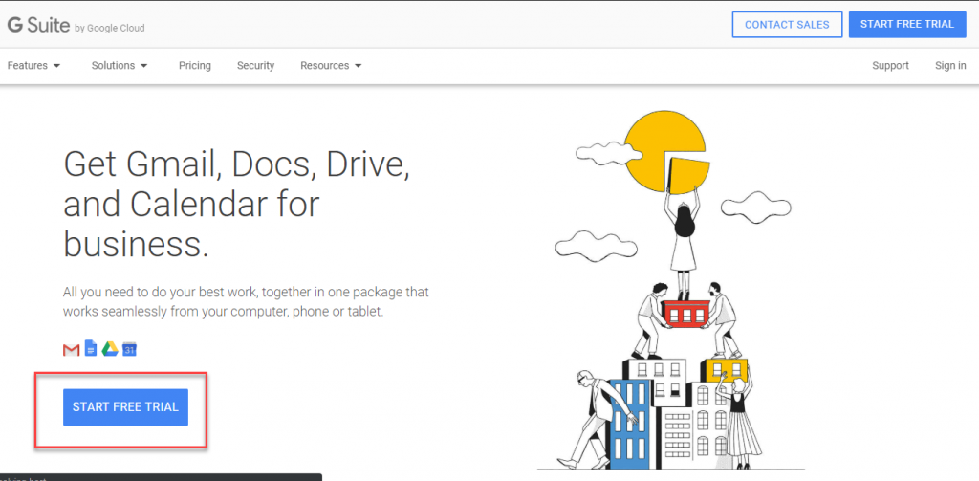Image resolution: width=979 pixels, height=481 pixels.
Task: Expand the Features dropdown menu
Action: click(x=33, y=66)
